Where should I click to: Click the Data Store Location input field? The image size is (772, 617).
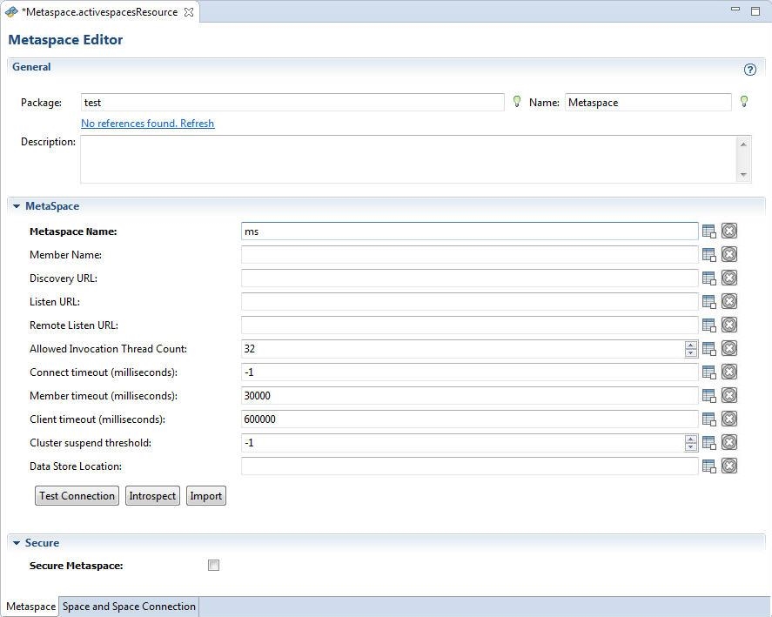(470, 466)
